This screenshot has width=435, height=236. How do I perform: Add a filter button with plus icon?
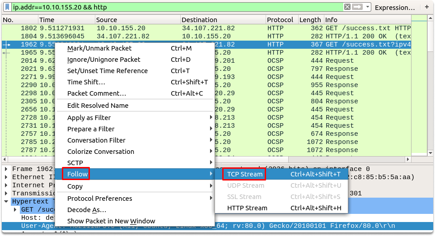click(x=427, y=7)
